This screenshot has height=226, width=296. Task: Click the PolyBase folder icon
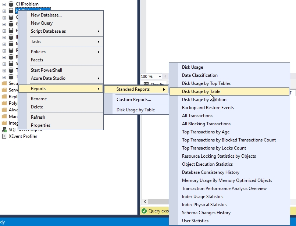[5, 103]
